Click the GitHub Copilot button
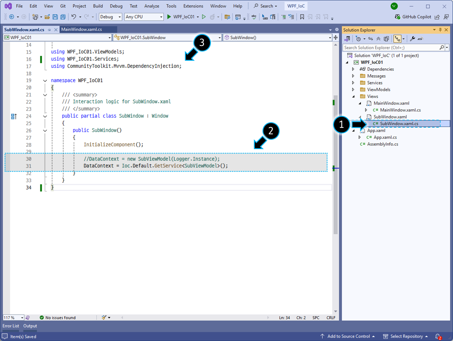The image size is (453, 341). [x=413, y=17]
